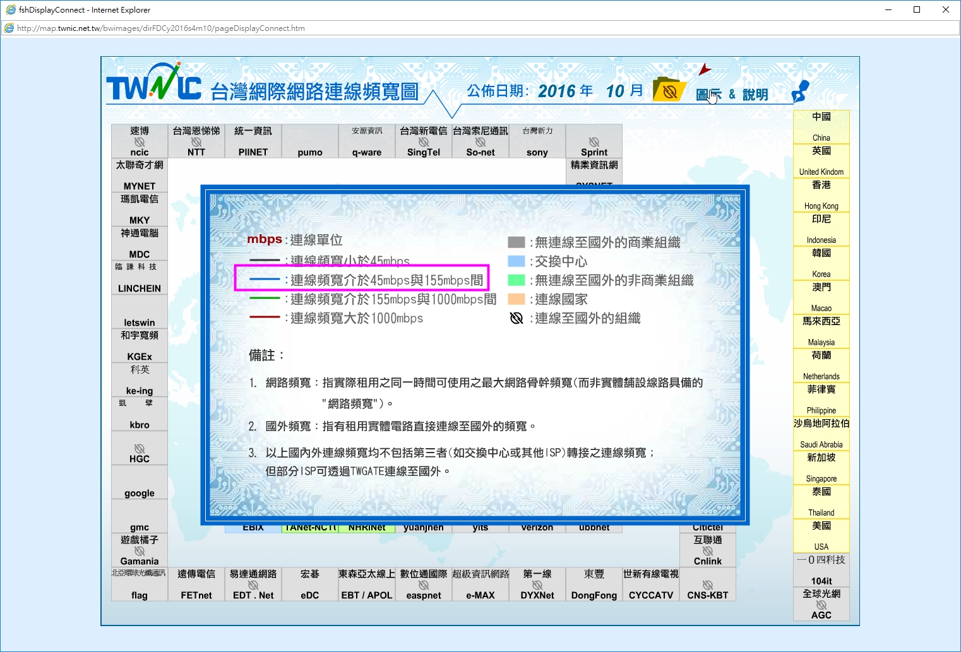Select the kbro provider cell
961x652 pixels.
click(140, 413)
